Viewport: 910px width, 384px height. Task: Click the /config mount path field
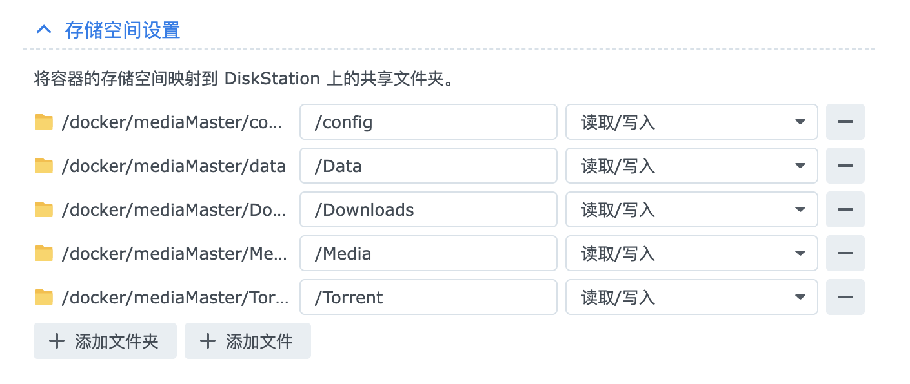click(x=428, y=122)
